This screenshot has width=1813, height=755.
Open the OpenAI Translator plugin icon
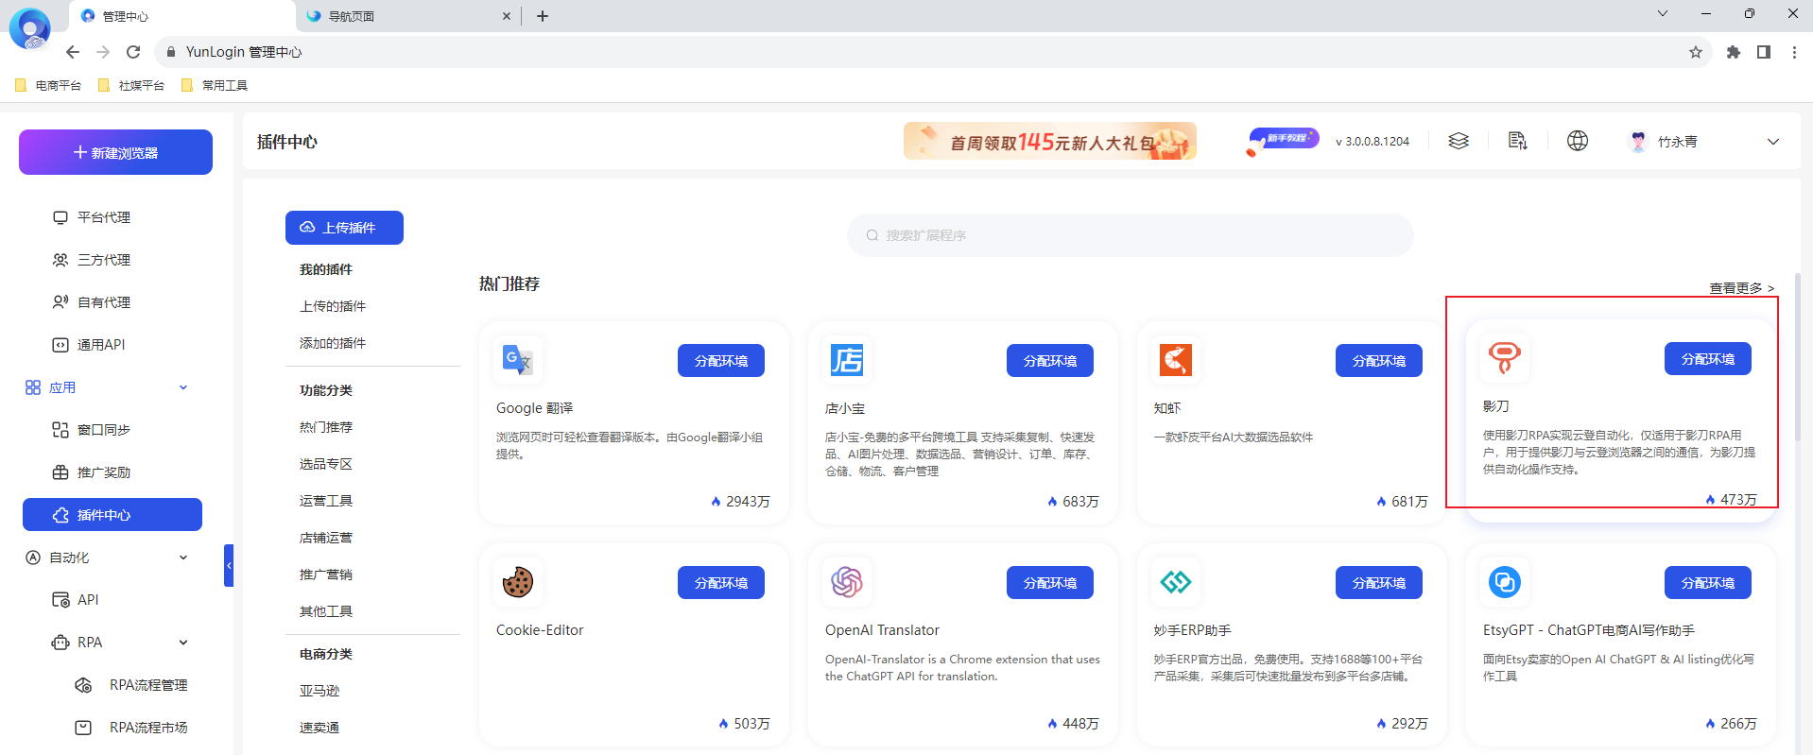[x=847, y=582]
